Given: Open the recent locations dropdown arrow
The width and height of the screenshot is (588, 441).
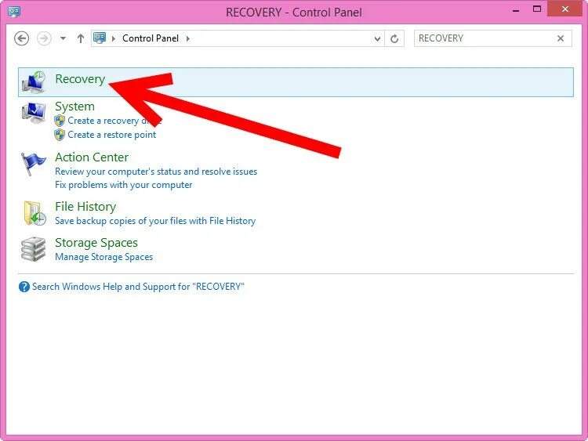Looking at the screenshot, I should (63, 38).
